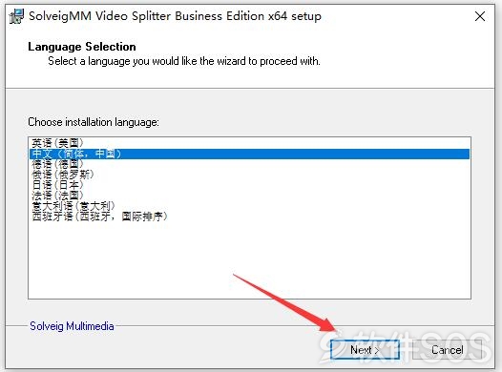Select 中文 (简体, 中国) language
Screen dimensions: 502x372
point(249,154)
